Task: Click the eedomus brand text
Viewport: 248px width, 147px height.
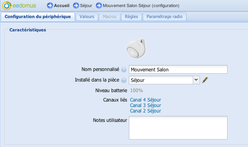Action: click(24, 5)
